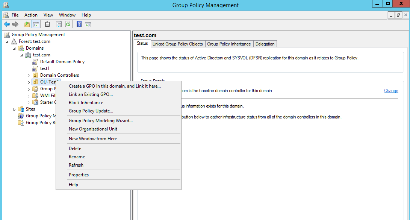This screenshot has width=410, height=220.
Task: Click the Starter GPOs folder icon
Action: 35,102
